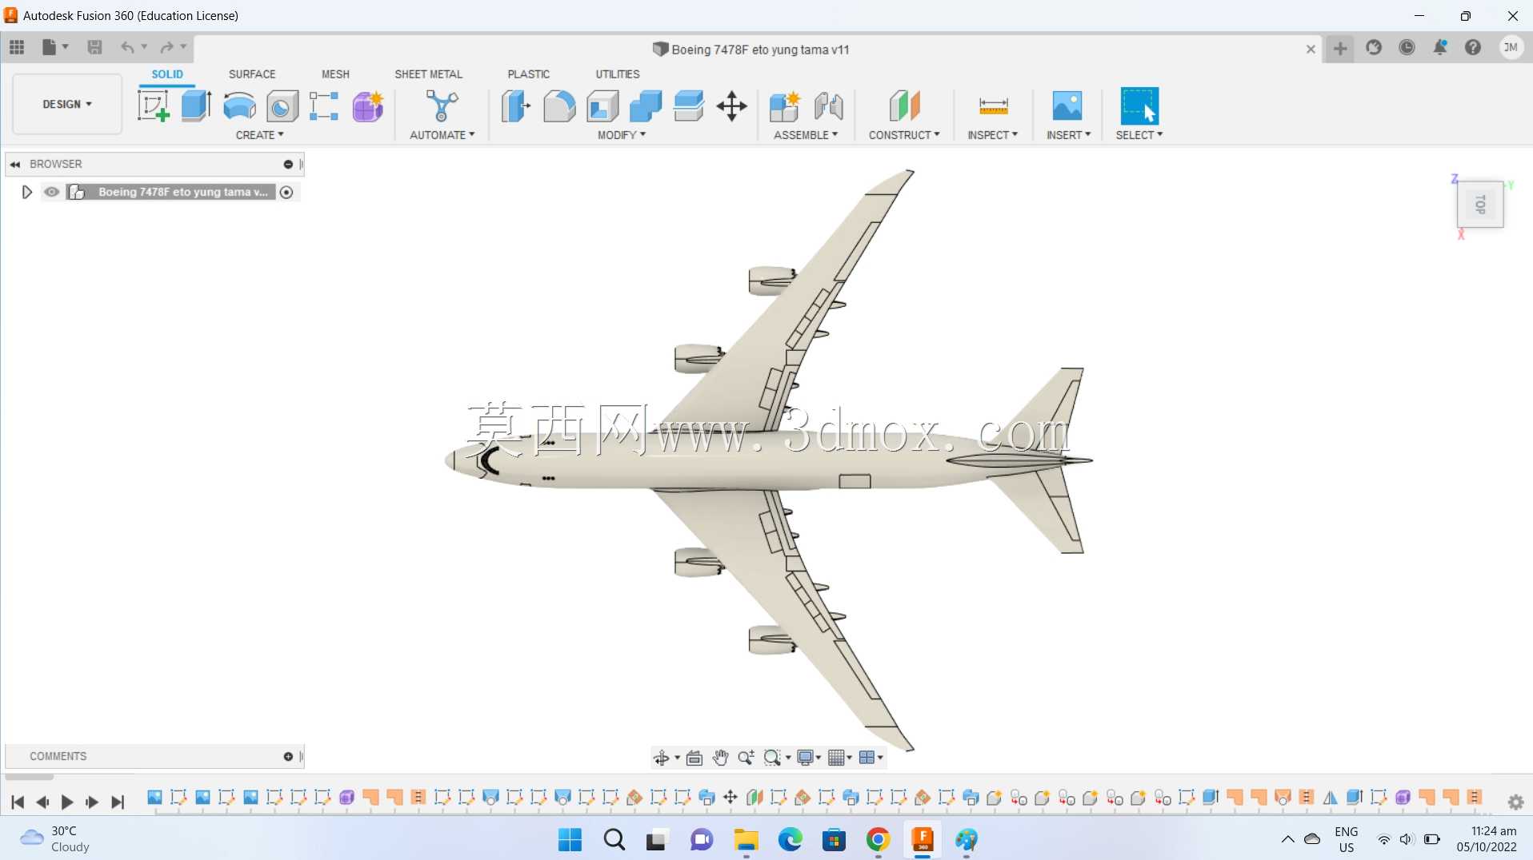Open the Create dropdown menu
This screenshot has width=1533, height=860.
pos(259,135)
